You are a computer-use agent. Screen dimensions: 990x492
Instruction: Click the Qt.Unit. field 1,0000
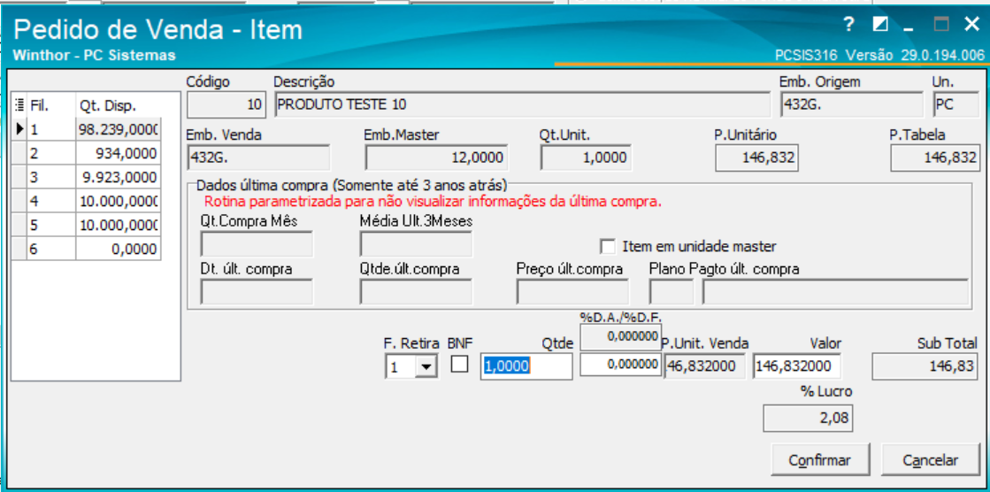click(586, 158)
